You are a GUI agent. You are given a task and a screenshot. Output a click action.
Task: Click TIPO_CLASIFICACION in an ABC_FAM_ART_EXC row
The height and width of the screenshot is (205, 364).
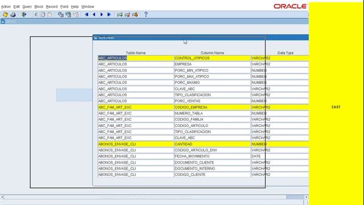pyautogui.click(x=212, y=132)
